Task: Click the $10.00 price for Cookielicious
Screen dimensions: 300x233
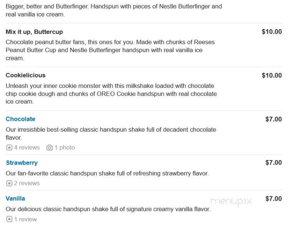Action: pyautogui.click(x=272, y=75)
